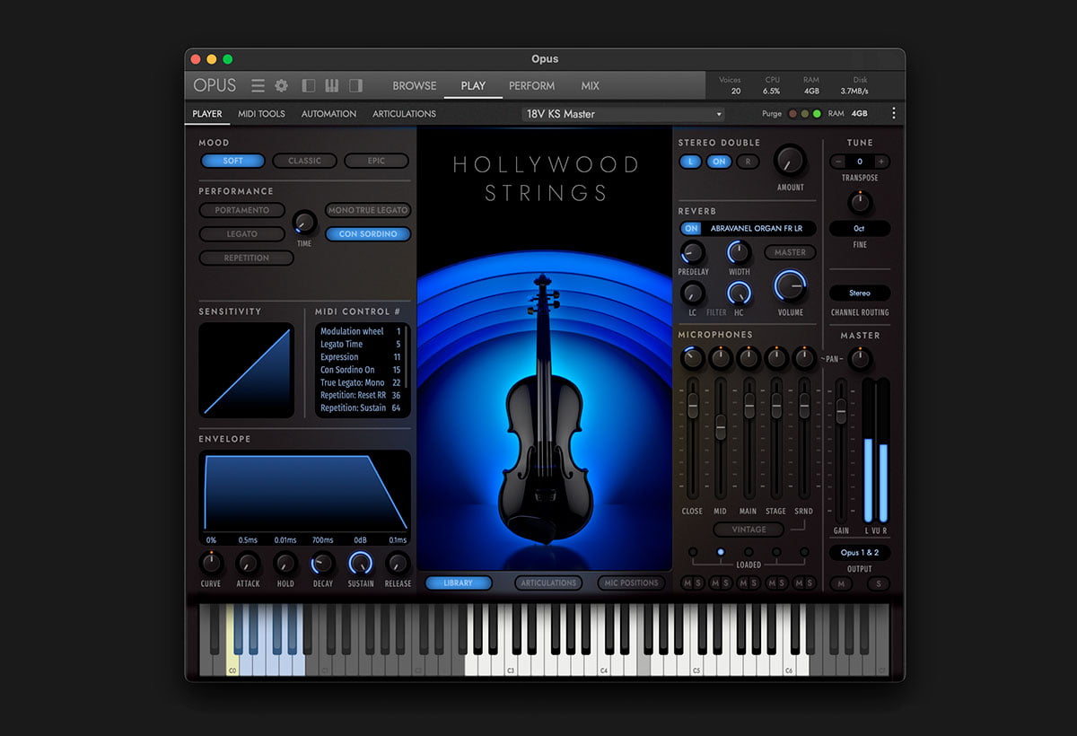Open the Oct tuning dropdown
Screen dimensions: 1077x736
(x=860, y=229)
